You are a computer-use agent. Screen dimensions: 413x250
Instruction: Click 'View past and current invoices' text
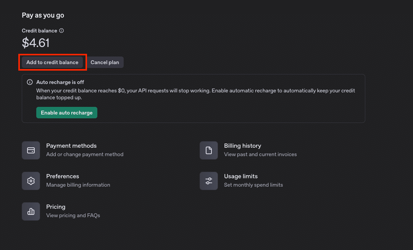point(260,155)
